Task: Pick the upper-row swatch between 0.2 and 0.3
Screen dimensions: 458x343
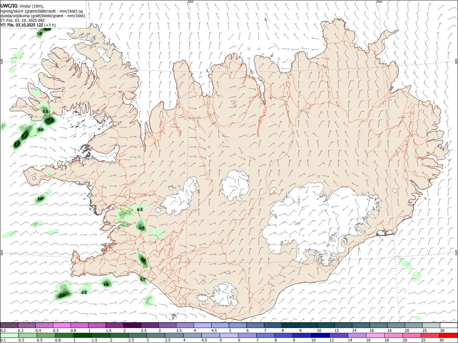Action: (9, 325)
